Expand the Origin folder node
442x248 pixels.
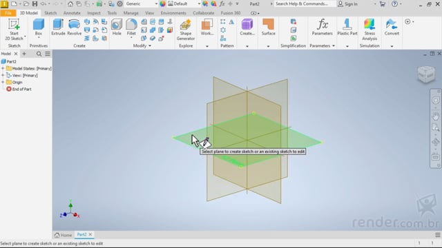[x=3, y=82]
